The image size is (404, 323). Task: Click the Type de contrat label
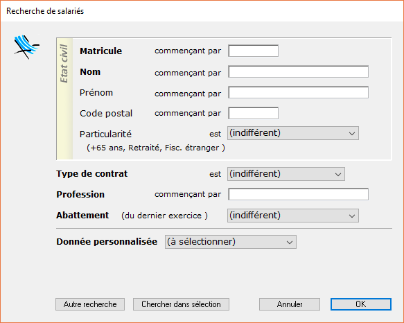pyautogui.click(x=92, y=174)
